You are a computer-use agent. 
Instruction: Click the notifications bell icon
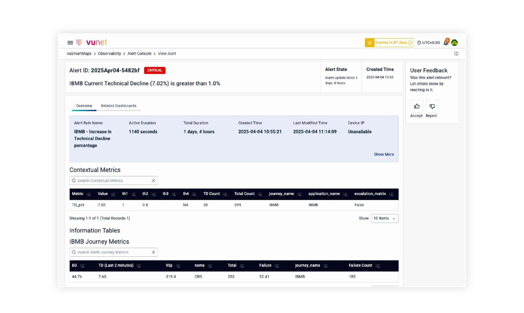(x=446, y=43)
